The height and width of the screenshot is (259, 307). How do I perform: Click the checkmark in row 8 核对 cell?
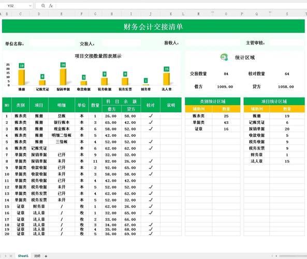(151, 161)
